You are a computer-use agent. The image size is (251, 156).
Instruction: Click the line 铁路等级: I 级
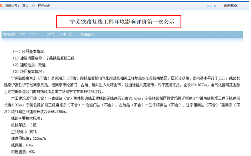[x=24, y=125]
